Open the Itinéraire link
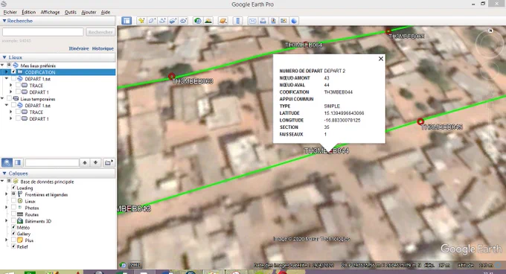Viewport: 506px width, 274px height. pyautogui.click(x=79, y=48)
